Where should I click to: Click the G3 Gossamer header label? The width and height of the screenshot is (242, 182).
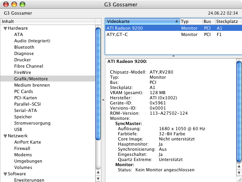click(18, 13)
